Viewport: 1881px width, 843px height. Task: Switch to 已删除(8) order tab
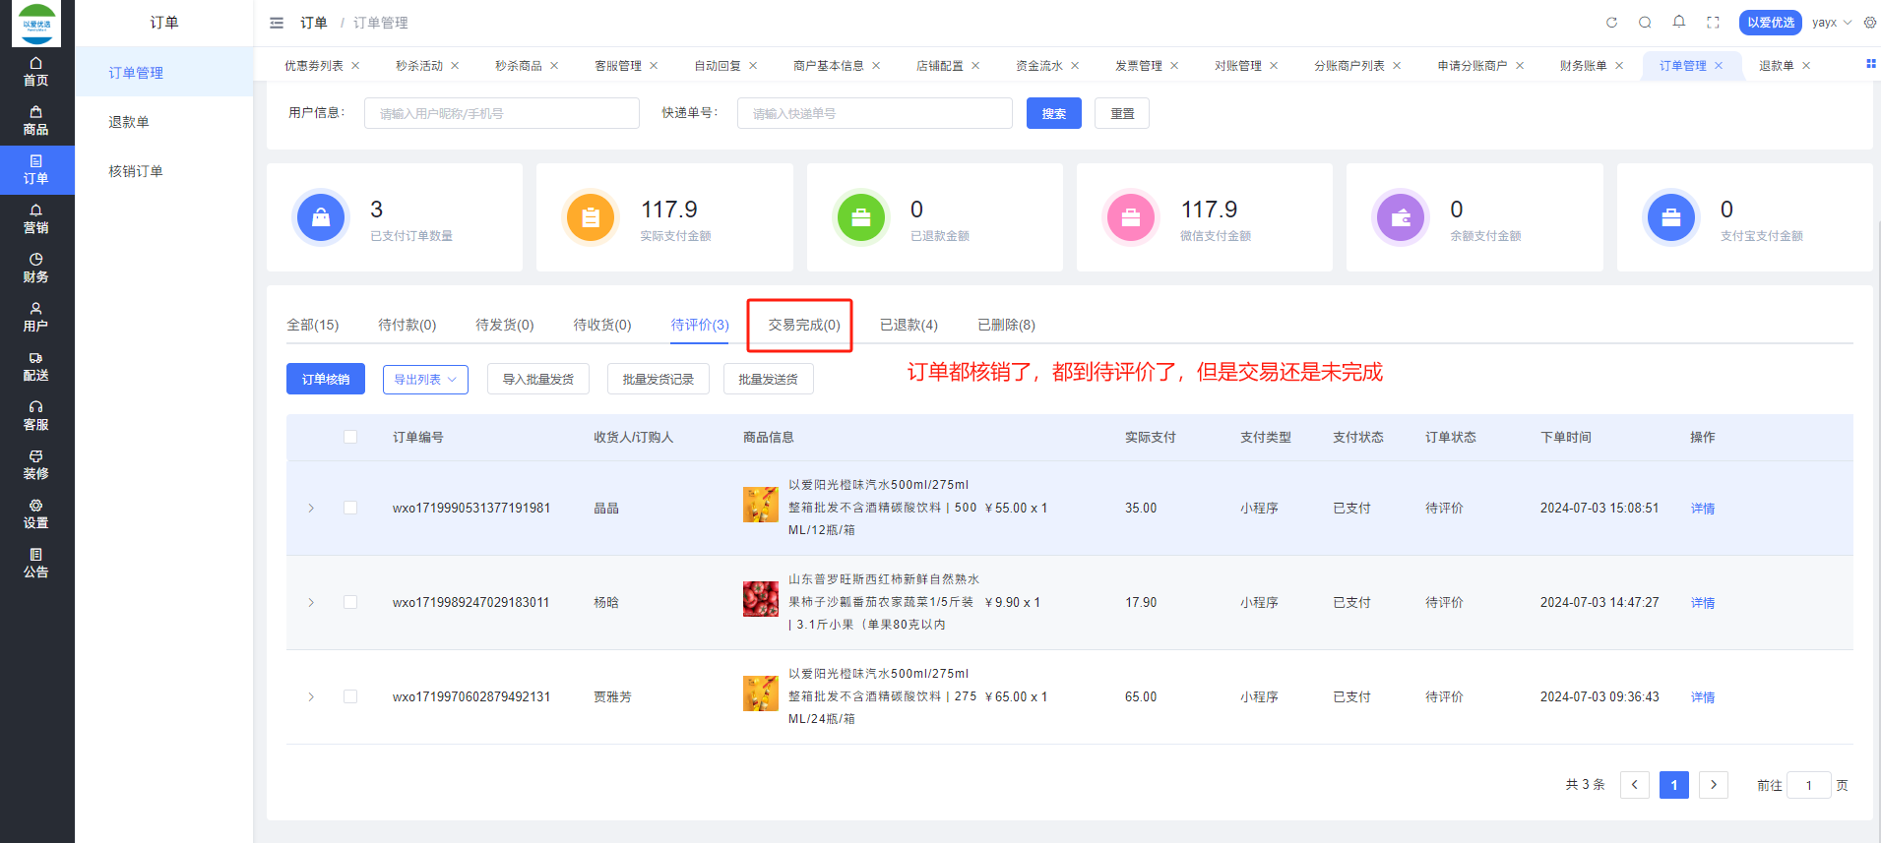(1006, 325)
